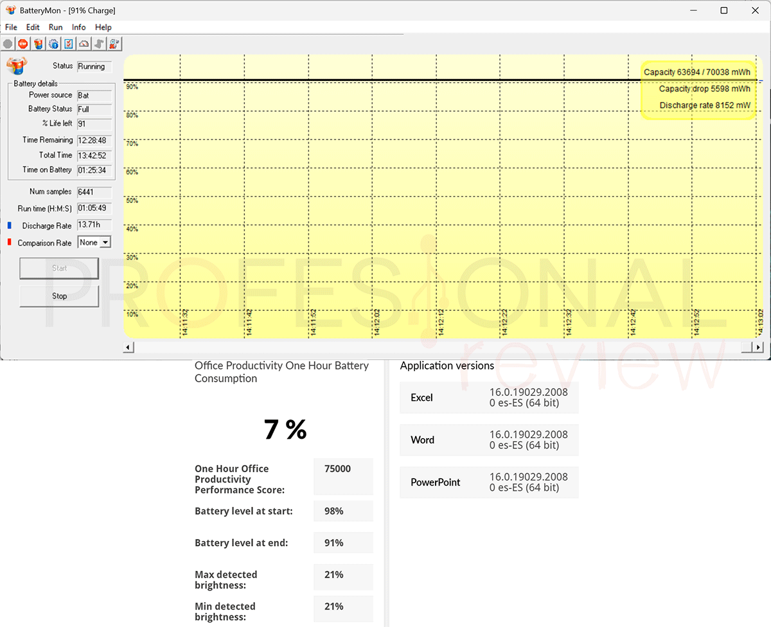Click the clock with red X toolbar icon
This screenshot has height=627, width=771.
tap(114, 44)
